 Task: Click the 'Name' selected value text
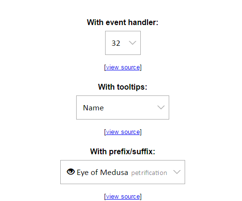click(94, 108)
